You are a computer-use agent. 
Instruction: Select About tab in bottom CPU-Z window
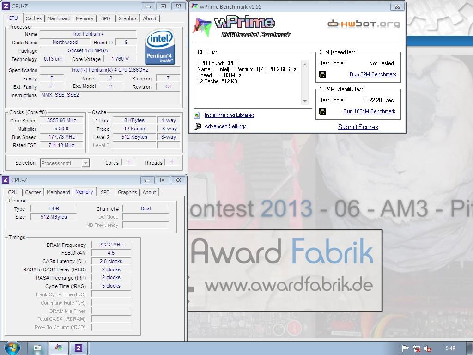tap(149, 192)
